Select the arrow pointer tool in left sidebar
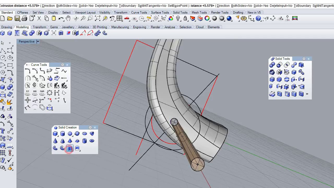The height and width of the screenshot is (188, 334). 3,43
